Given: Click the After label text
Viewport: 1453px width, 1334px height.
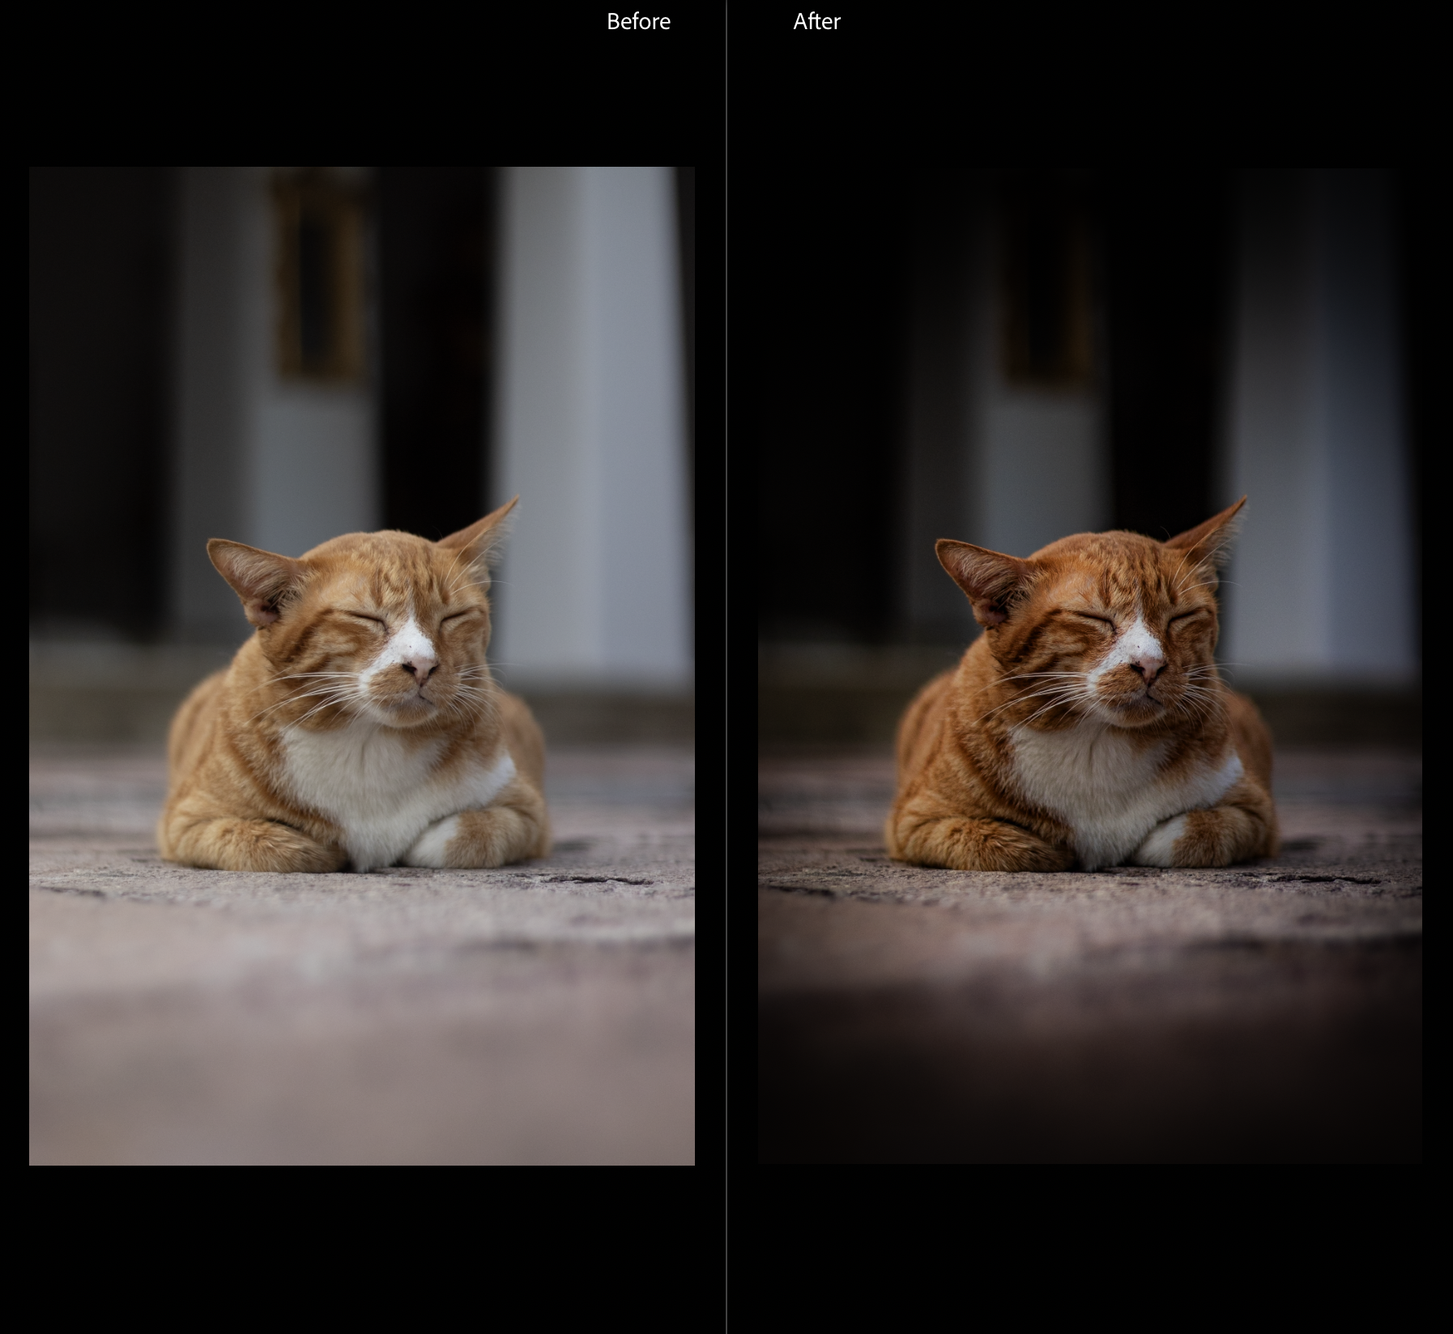Looking at the screenshot, I should coord(816,22).
